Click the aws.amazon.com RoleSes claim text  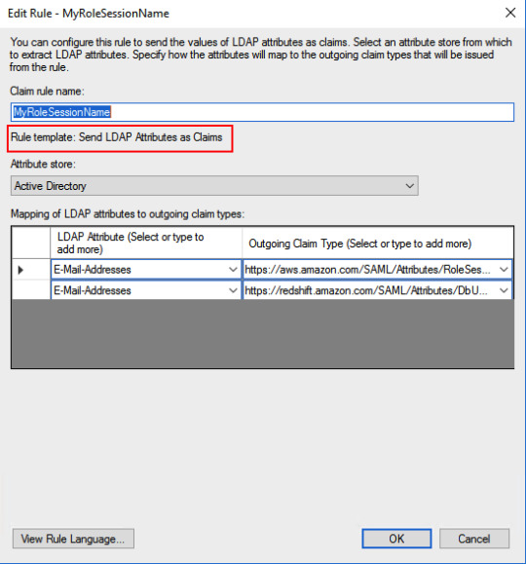click(367, 270)
